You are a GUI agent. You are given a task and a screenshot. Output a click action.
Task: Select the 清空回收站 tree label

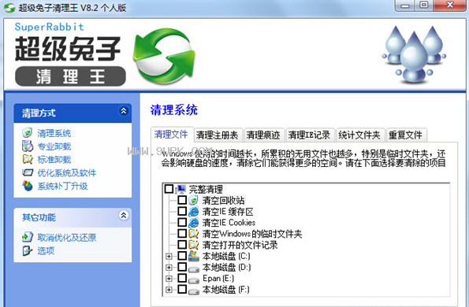tap(223, 201)
